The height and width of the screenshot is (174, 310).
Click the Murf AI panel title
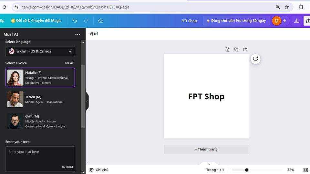pyautogui.click(x=11, y=34)
